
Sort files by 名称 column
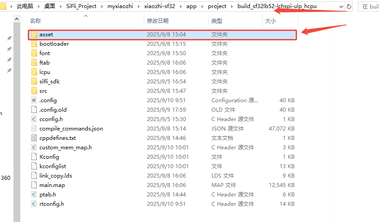[35, 21]
